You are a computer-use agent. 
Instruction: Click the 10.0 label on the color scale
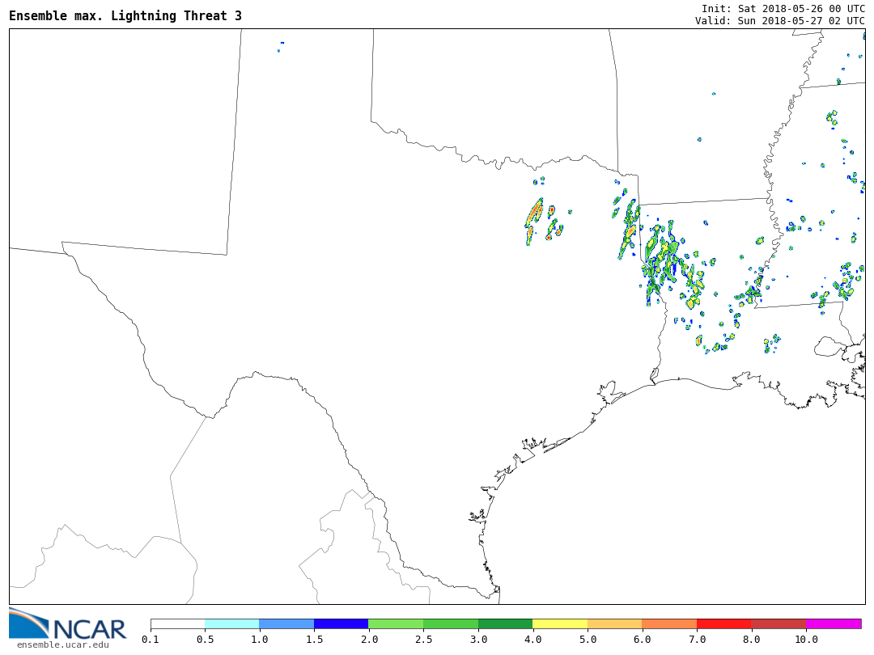(806, 640)
